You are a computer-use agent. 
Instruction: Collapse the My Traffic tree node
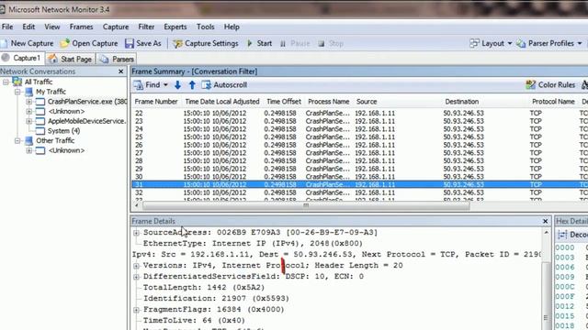point(17,92)
